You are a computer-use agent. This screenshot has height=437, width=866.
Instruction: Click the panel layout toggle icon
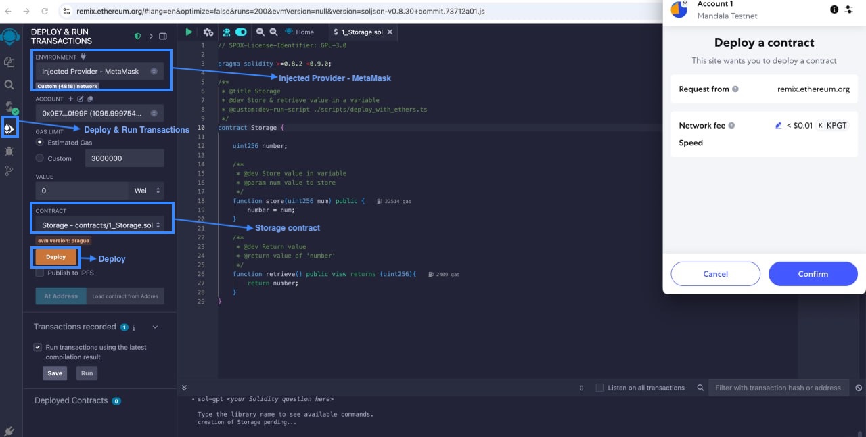point(163,37)
